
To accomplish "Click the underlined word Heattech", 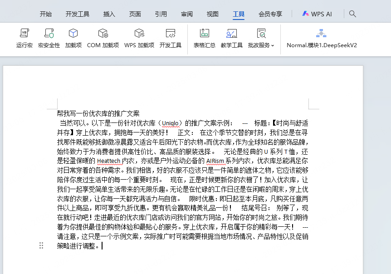I will [x=109, y=161].
